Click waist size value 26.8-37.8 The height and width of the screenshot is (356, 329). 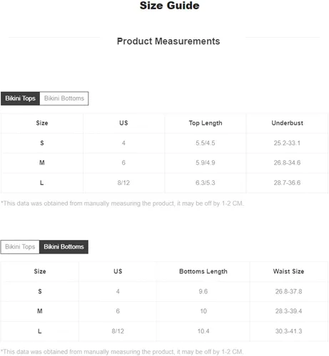[288, 291]
